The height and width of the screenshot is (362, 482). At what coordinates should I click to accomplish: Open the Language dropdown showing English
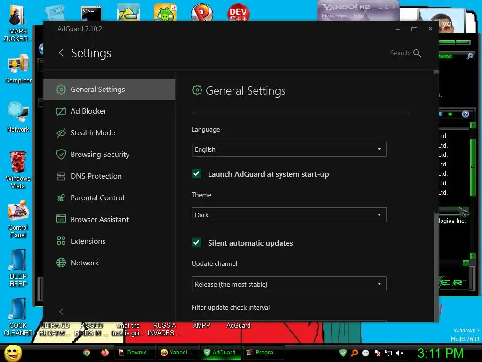coord(289,149)
